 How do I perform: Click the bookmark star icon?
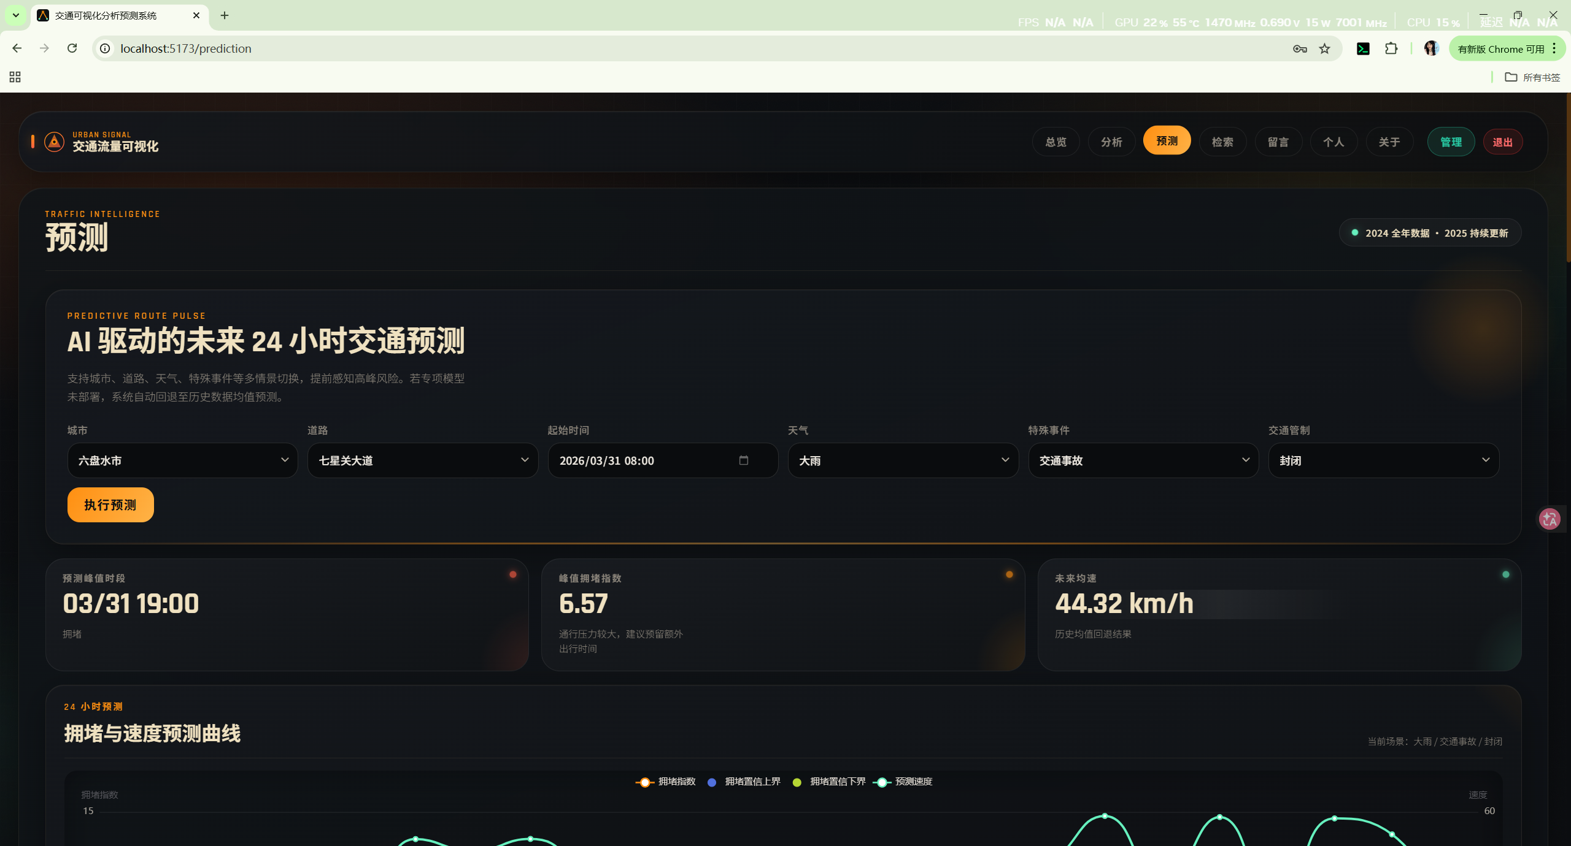tap(1324, 49)
